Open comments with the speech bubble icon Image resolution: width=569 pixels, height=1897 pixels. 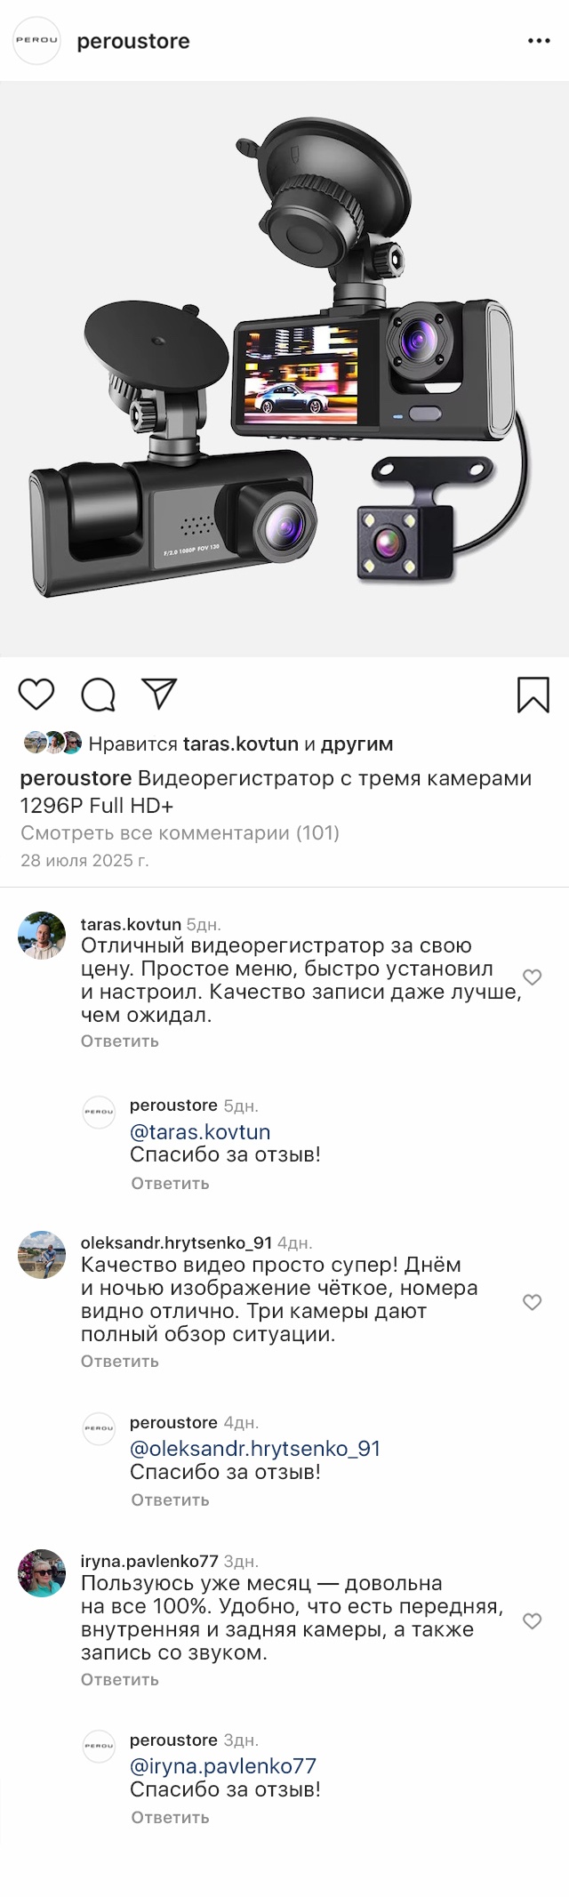click(x=98, y=695)
